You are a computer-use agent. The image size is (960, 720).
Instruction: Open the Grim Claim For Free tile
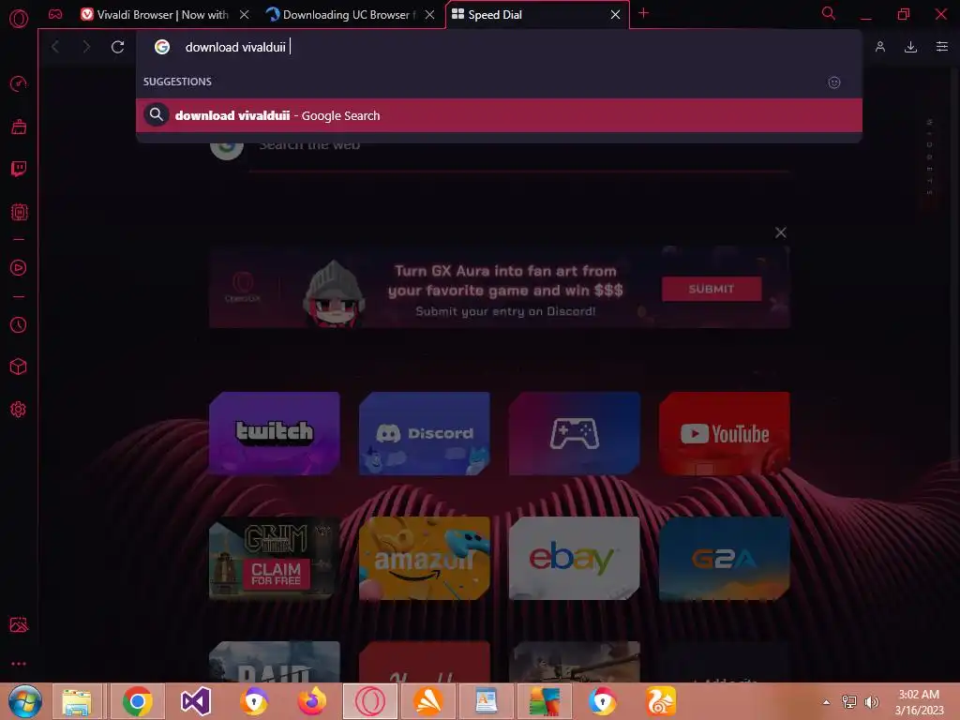275,559
